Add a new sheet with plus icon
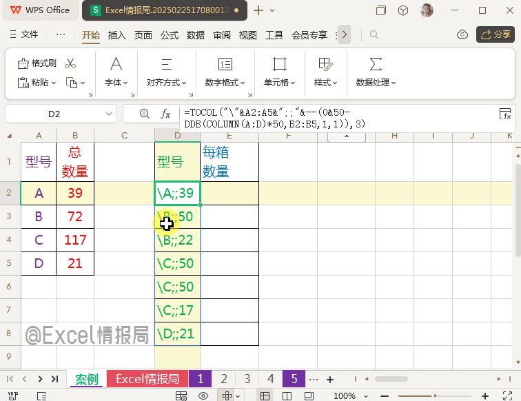This screenshot has width=521, height=401. (330, 379)
